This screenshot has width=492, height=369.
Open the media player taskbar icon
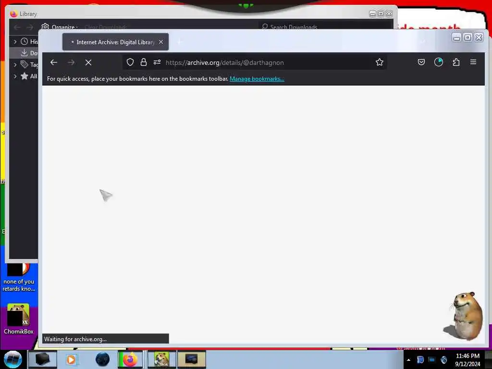[71, 359]
